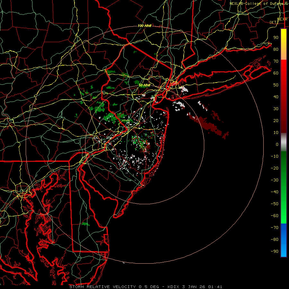Click the "-10" scale value
The image size is (289, 289).
[275, 156]
